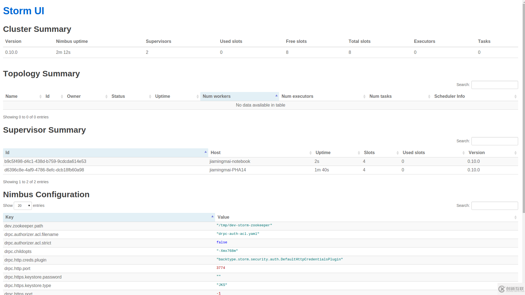The image size is (525, 295).
Task: Focus the Nimbus Configuration search field
Action: point(495,206)
